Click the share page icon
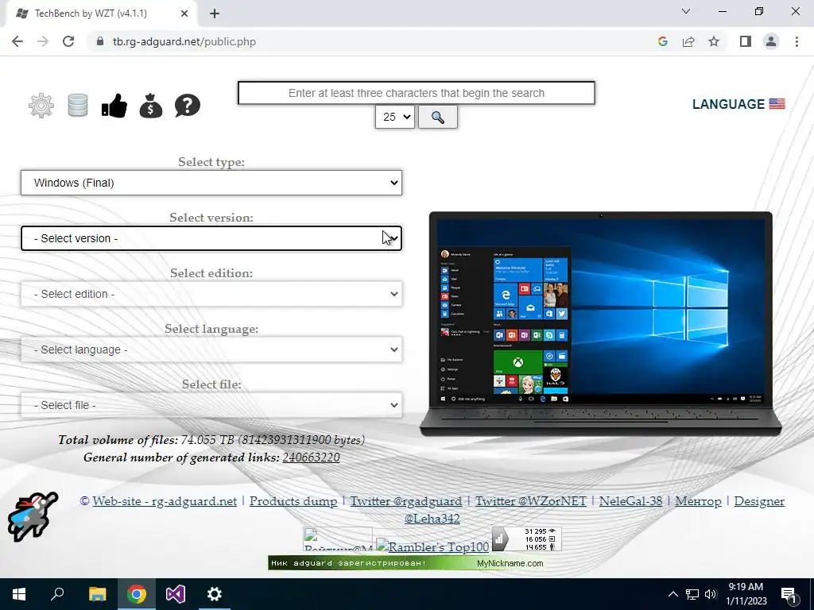Viewport: 814px width, 610px height. pos(688,41)
